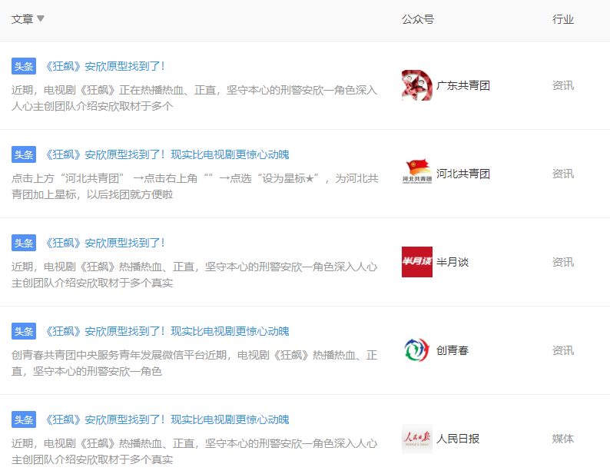This screenshot has height=474, width=610.
Task: Click the 行业 column header
Action: pyautogui.click(x=562, y=19)
